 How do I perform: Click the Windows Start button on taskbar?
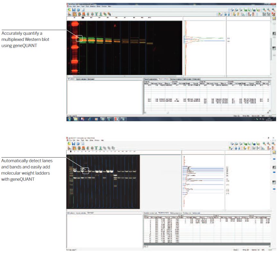point(69,119)
